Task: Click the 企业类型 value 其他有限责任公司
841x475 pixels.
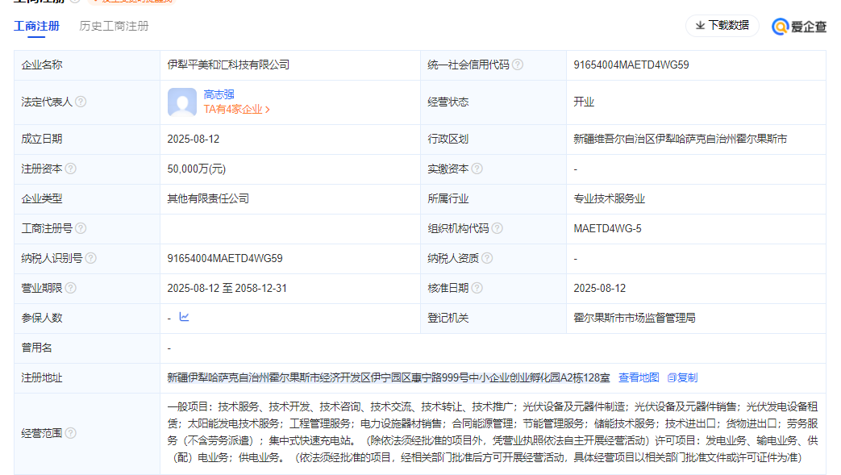Action: coord(208,198)
